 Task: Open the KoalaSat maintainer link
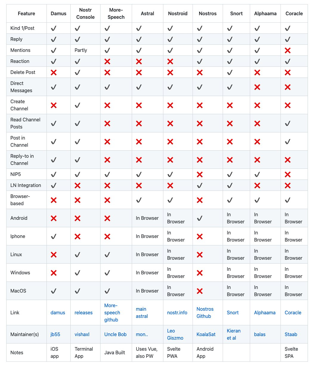[206, 334]
